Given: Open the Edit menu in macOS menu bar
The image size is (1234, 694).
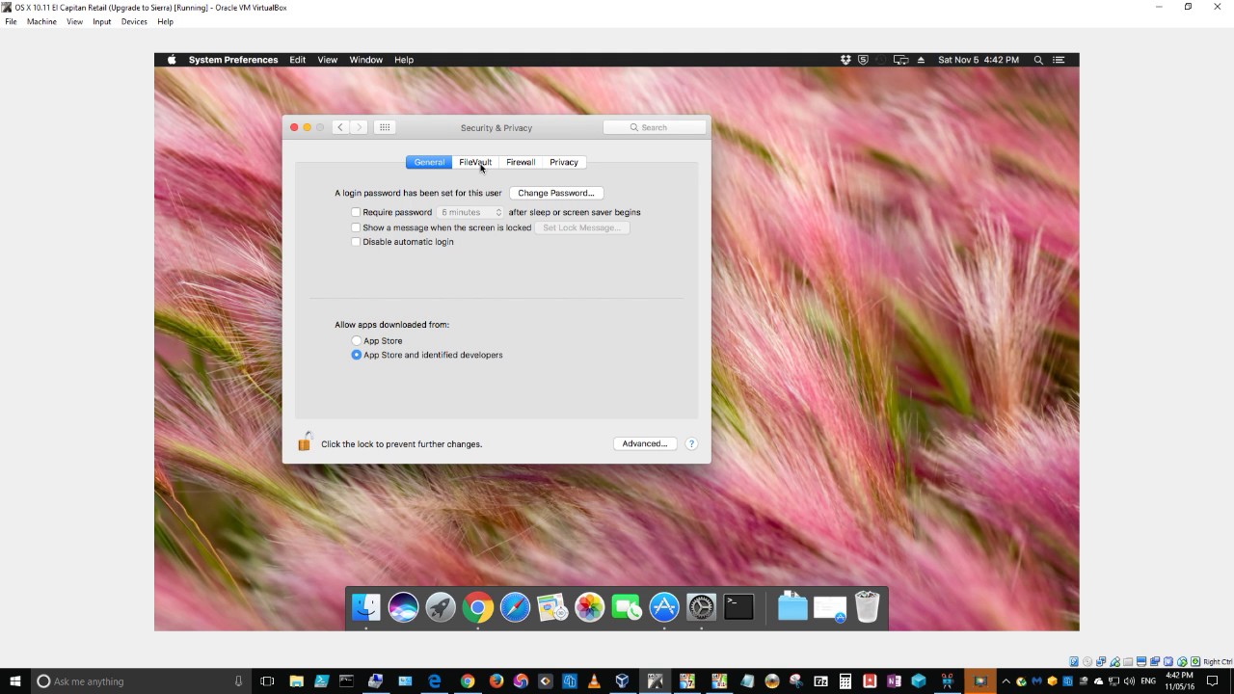Looking at the screenshot, I should point(298,60).
